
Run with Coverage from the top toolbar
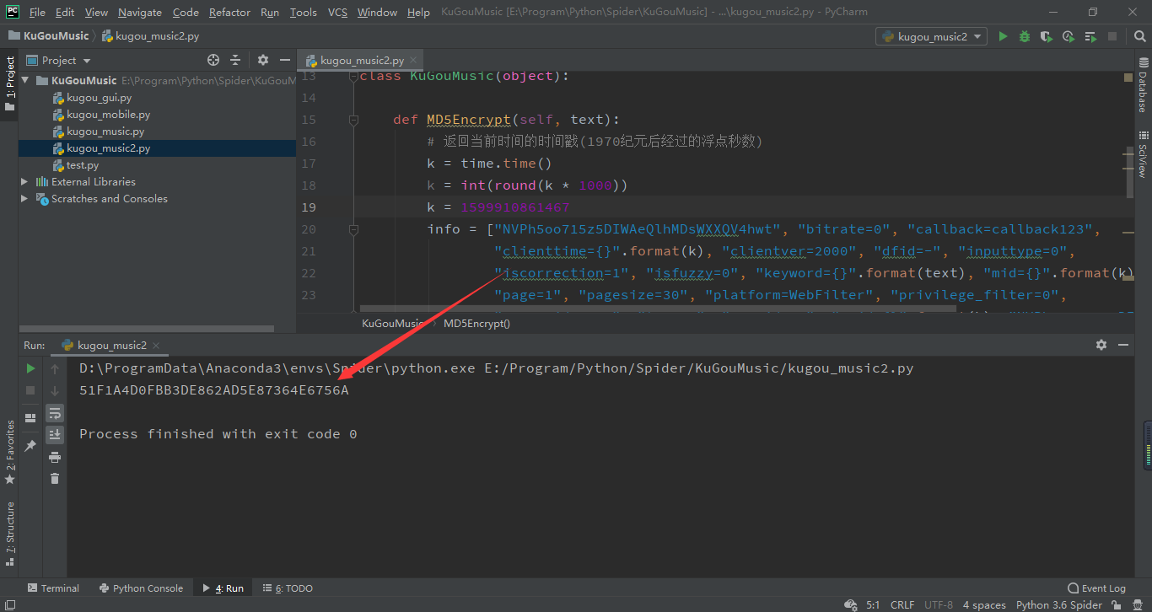click(x=1047, y=36)
